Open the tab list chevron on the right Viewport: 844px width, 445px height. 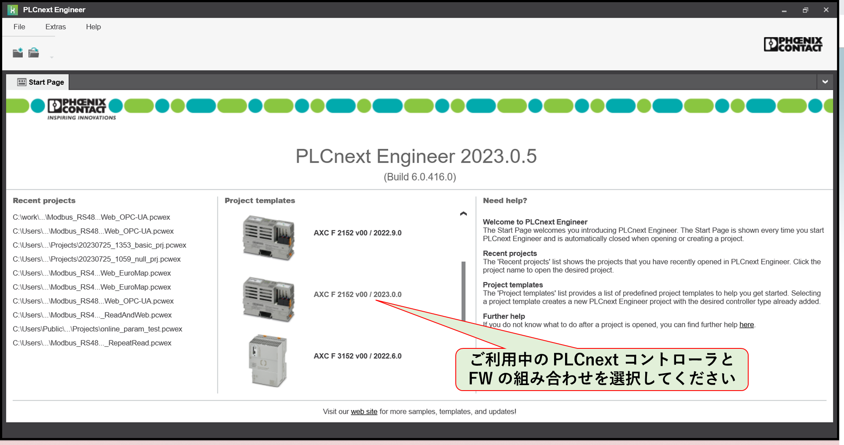826,81
